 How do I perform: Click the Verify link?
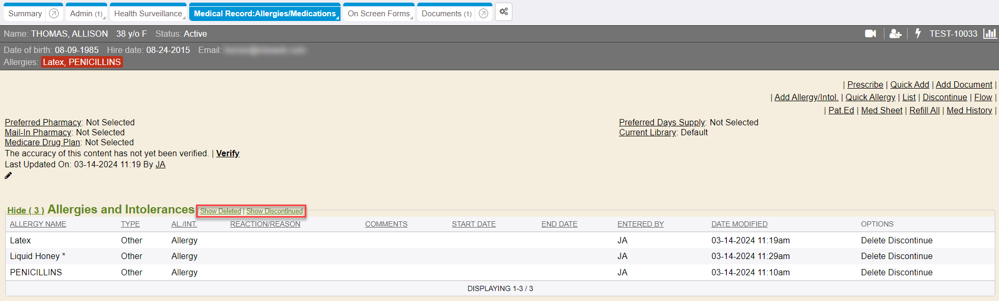228,154
